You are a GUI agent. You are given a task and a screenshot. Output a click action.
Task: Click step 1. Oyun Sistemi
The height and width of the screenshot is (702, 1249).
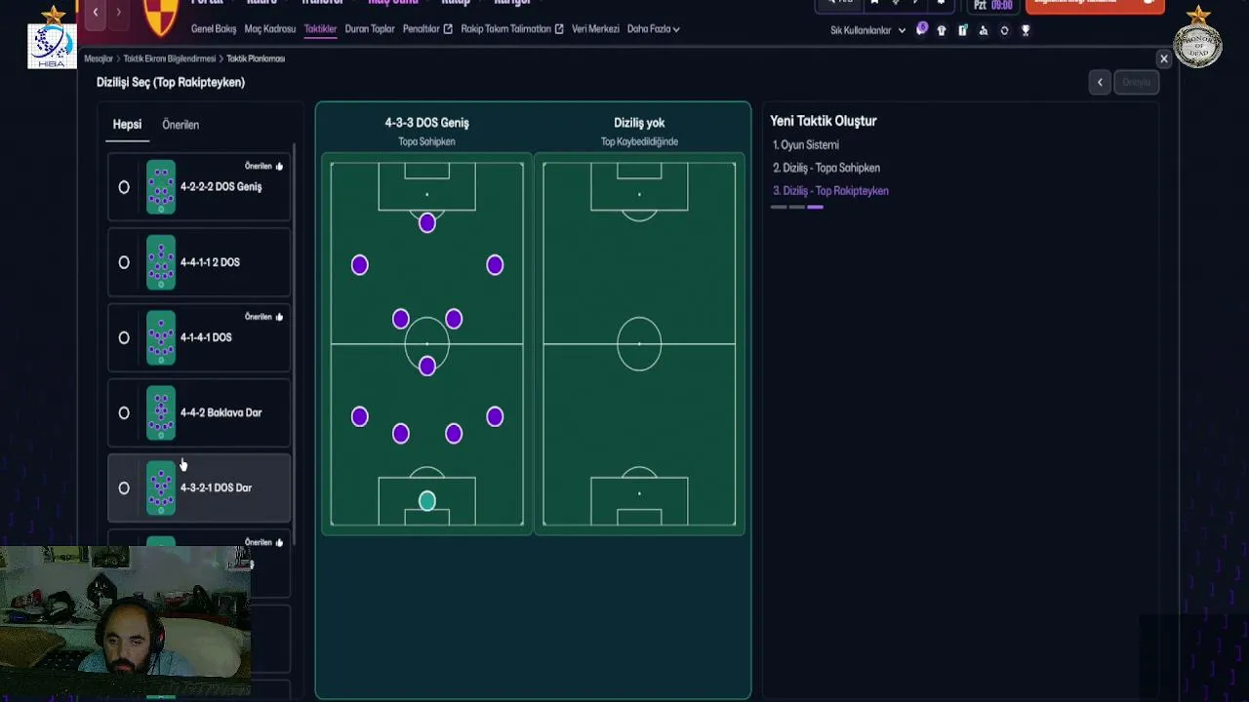tap(806, 145)
